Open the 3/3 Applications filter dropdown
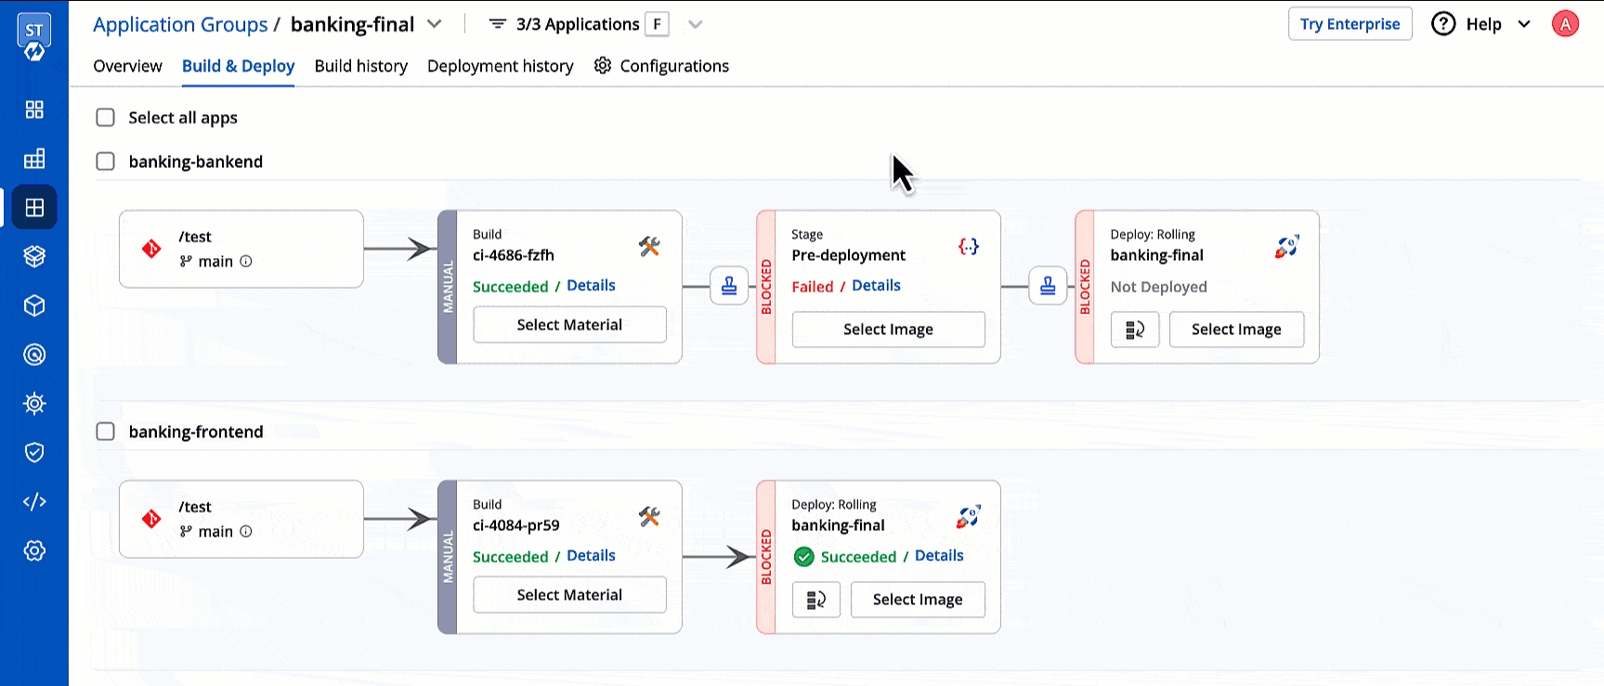1604x686 pixels. tap(695, 24)
